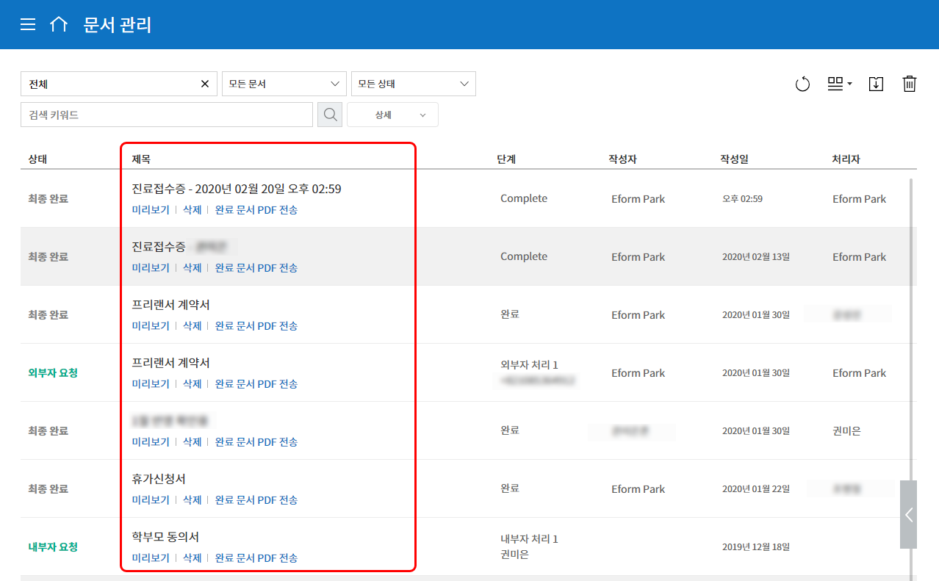The image size is (939, 581).
Task: Click the trash can delete icon
Action: 910,84
